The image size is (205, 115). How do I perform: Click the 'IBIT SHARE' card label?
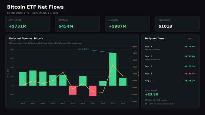[x=63, y=20]
